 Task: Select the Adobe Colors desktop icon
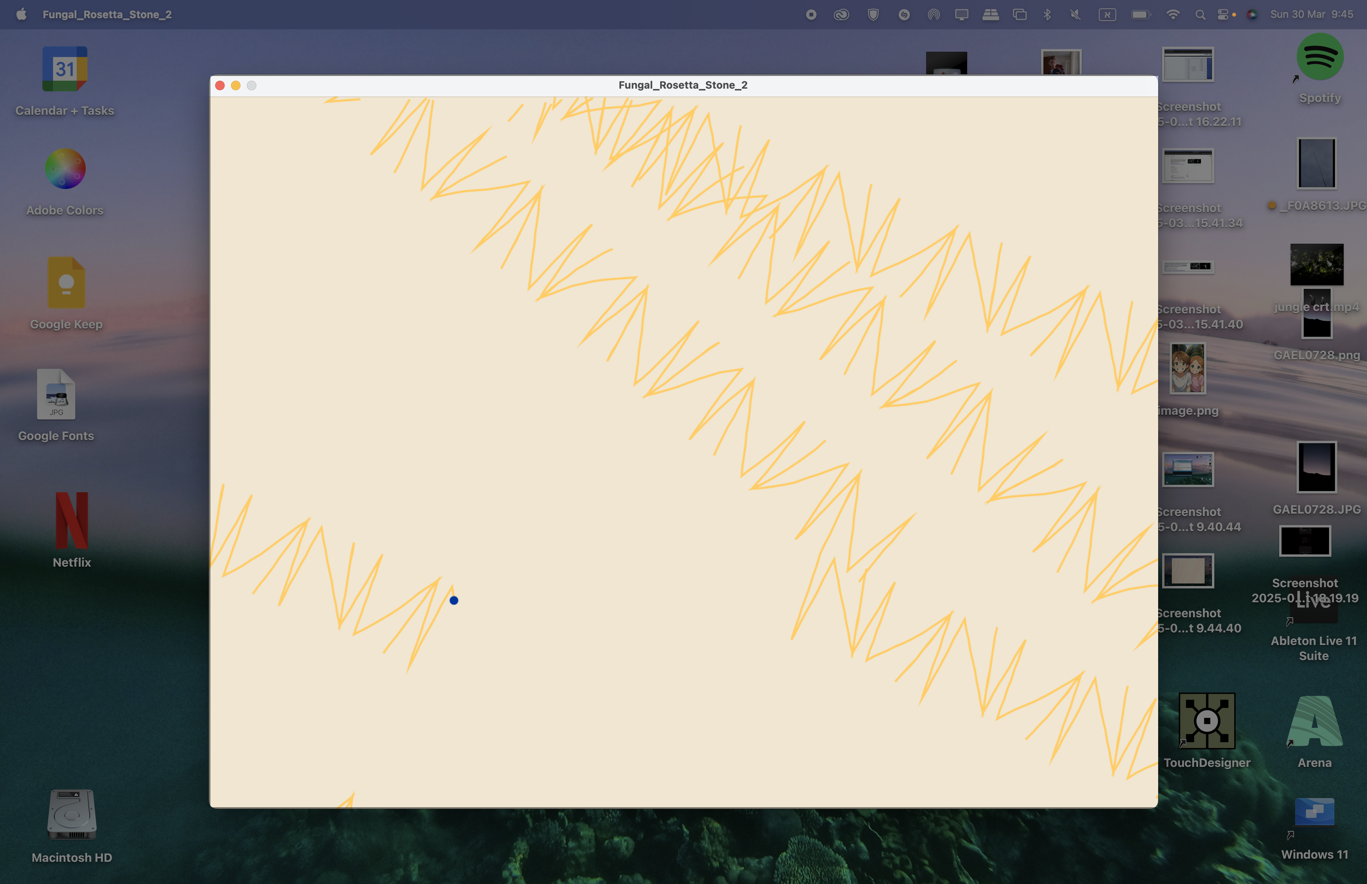65,169
